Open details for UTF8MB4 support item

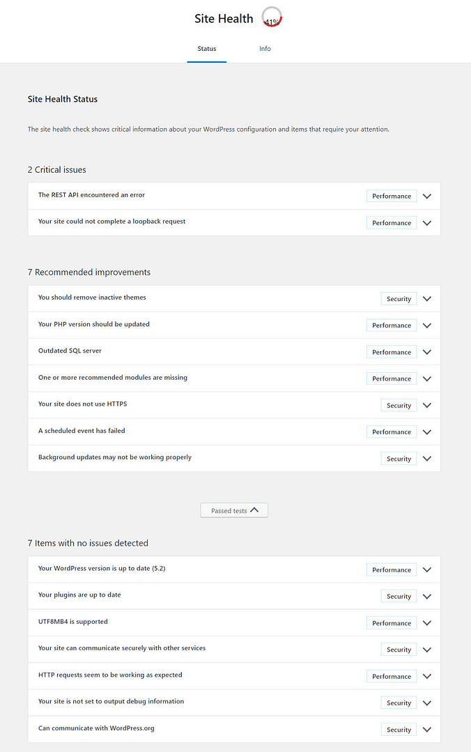pos(426,622)
